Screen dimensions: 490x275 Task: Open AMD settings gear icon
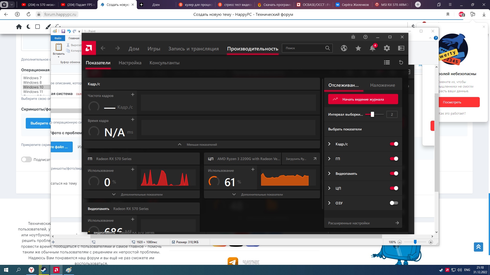[x=387, y=48]
